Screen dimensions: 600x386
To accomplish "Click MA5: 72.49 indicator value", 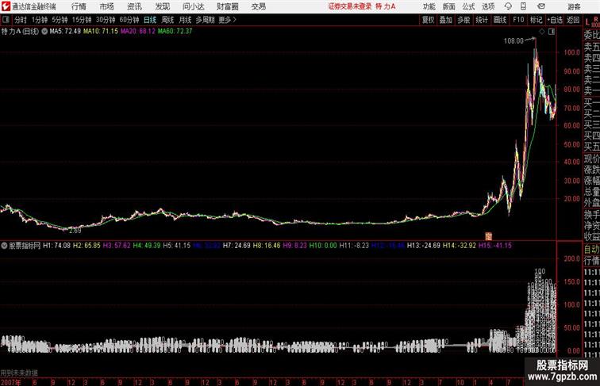I will pos(65,32).
